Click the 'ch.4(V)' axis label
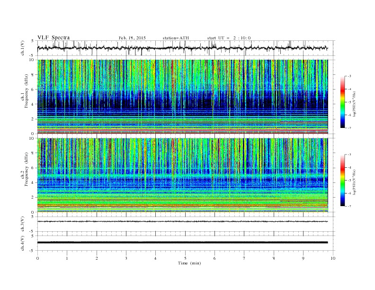 23,243
